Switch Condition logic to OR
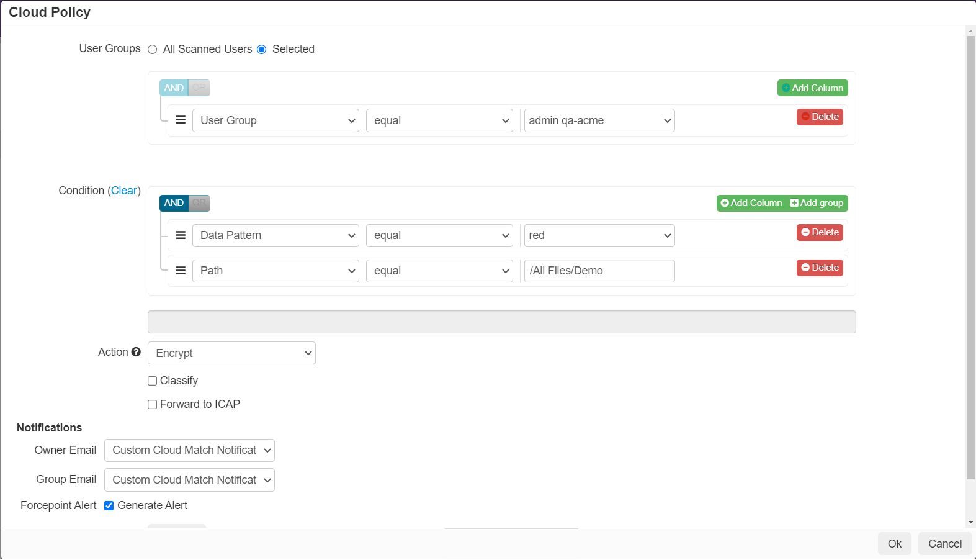This screenshot has height=560, width=976. pos(199,203)
